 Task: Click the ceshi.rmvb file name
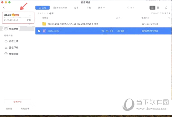(53, 31)
